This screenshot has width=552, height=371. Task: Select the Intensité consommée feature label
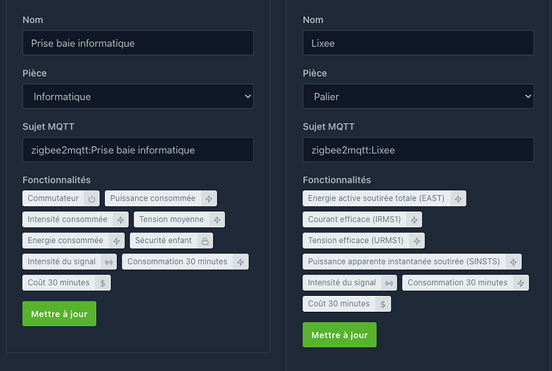pos(67,219)
